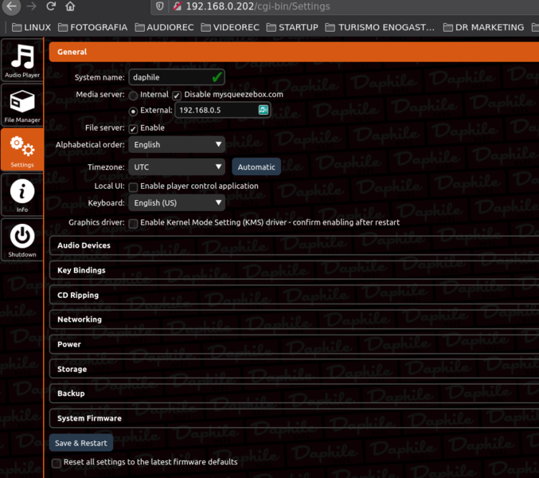Enable player control application checkbox
The height and width of the screenshot is (478, 539).
133,186
